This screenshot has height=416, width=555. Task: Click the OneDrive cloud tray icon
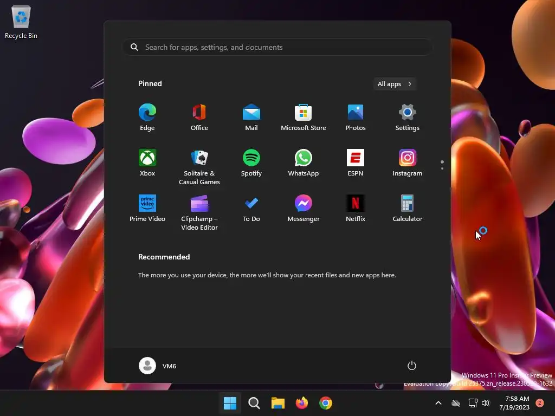coord(456,403)
